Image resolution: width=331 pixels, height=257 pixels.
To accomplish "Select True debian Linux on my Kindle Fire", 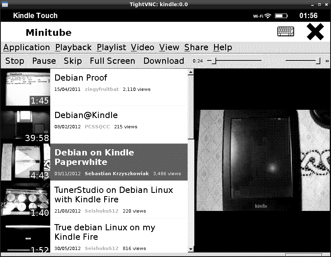I will pos(119,235).
